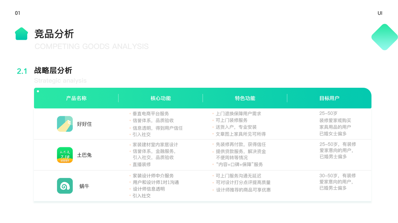The height and width of the screenshot is (223, 398).
Task: Click the text 可上门服务沟通无延迟
Action: tap(238, 176)
